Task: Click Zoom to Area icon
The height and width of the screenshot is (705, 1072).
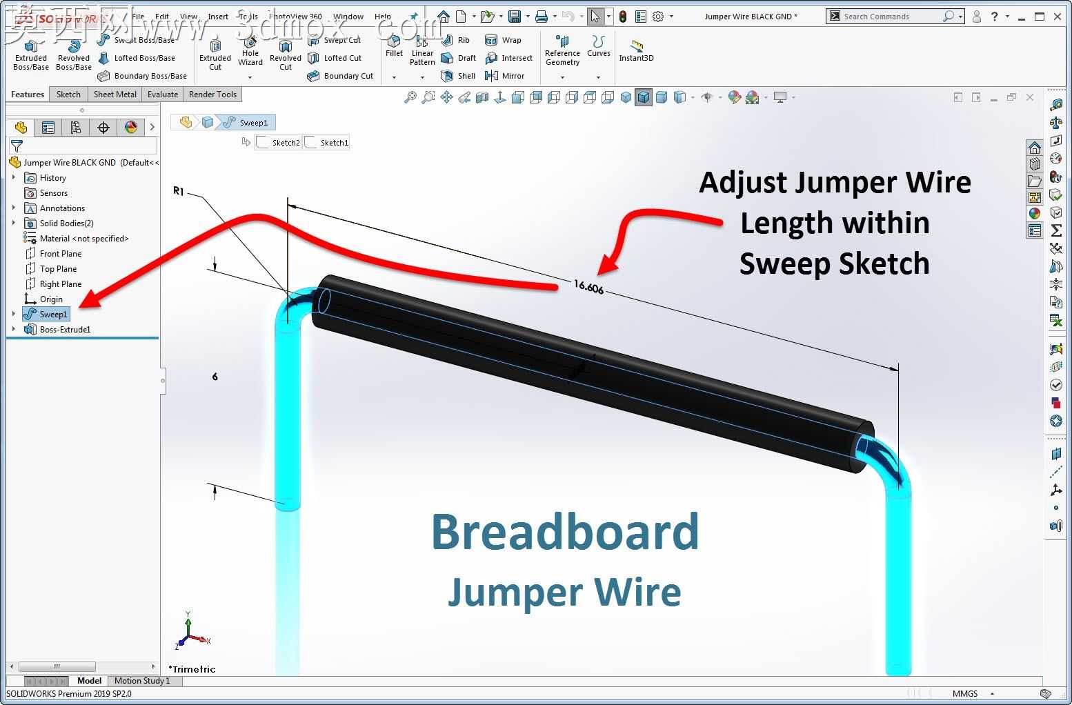Action: click(428, 97)
